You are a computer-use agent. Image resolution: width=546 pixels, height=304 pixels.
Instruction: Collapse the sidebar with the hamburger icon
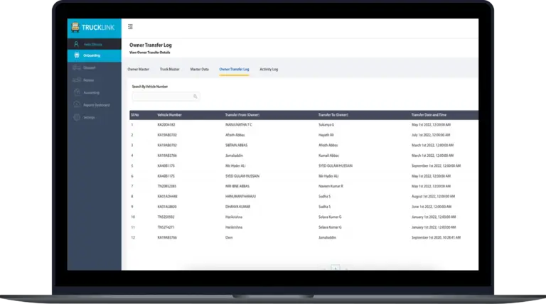tap(130, 27)
